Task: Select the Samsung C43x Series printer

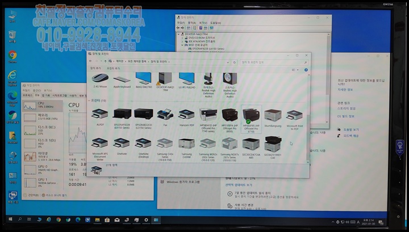Action: (165, 149)
